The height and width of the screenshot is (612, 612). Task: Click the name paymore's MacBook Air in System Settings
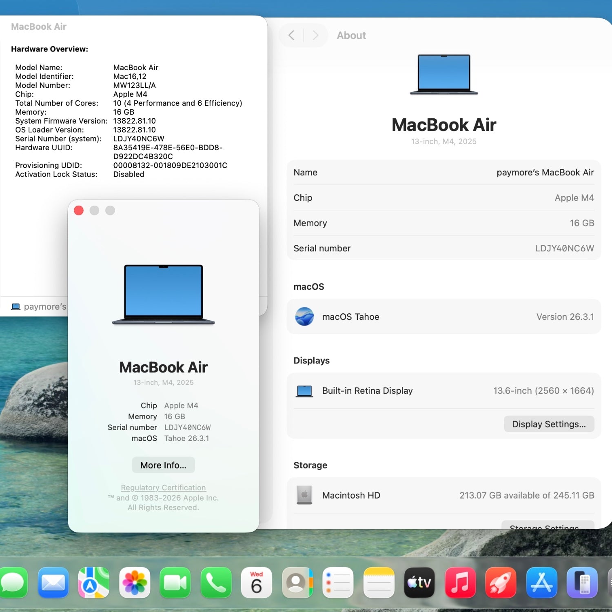click(x=545, y=173)
